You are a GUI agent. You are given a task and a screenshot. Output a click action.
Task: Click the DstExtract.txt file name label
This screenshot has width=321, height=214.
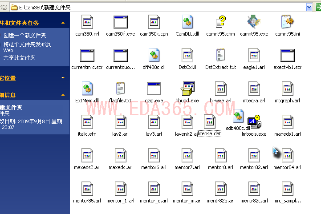221,67
